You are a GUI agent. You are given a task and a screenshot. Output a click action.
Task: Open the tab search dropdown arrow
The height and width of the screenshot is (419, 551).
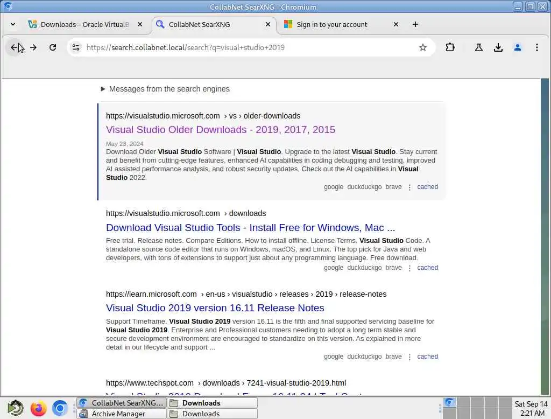coord(13,24)
